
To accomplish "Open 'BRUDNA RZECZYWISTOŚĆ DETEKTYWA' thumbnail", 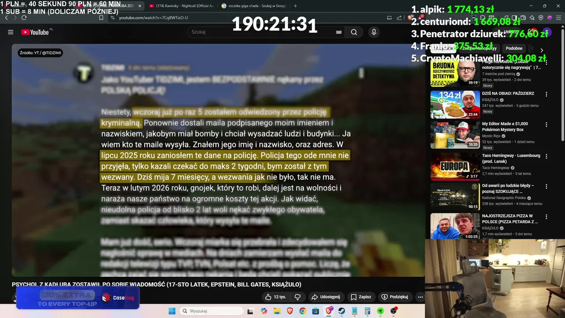I will tap(455, 73).
